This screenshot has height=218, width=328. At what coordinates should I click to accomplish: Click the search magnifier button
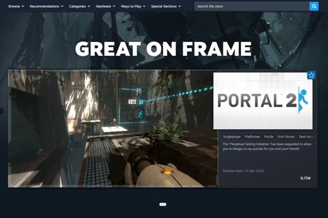314,6
